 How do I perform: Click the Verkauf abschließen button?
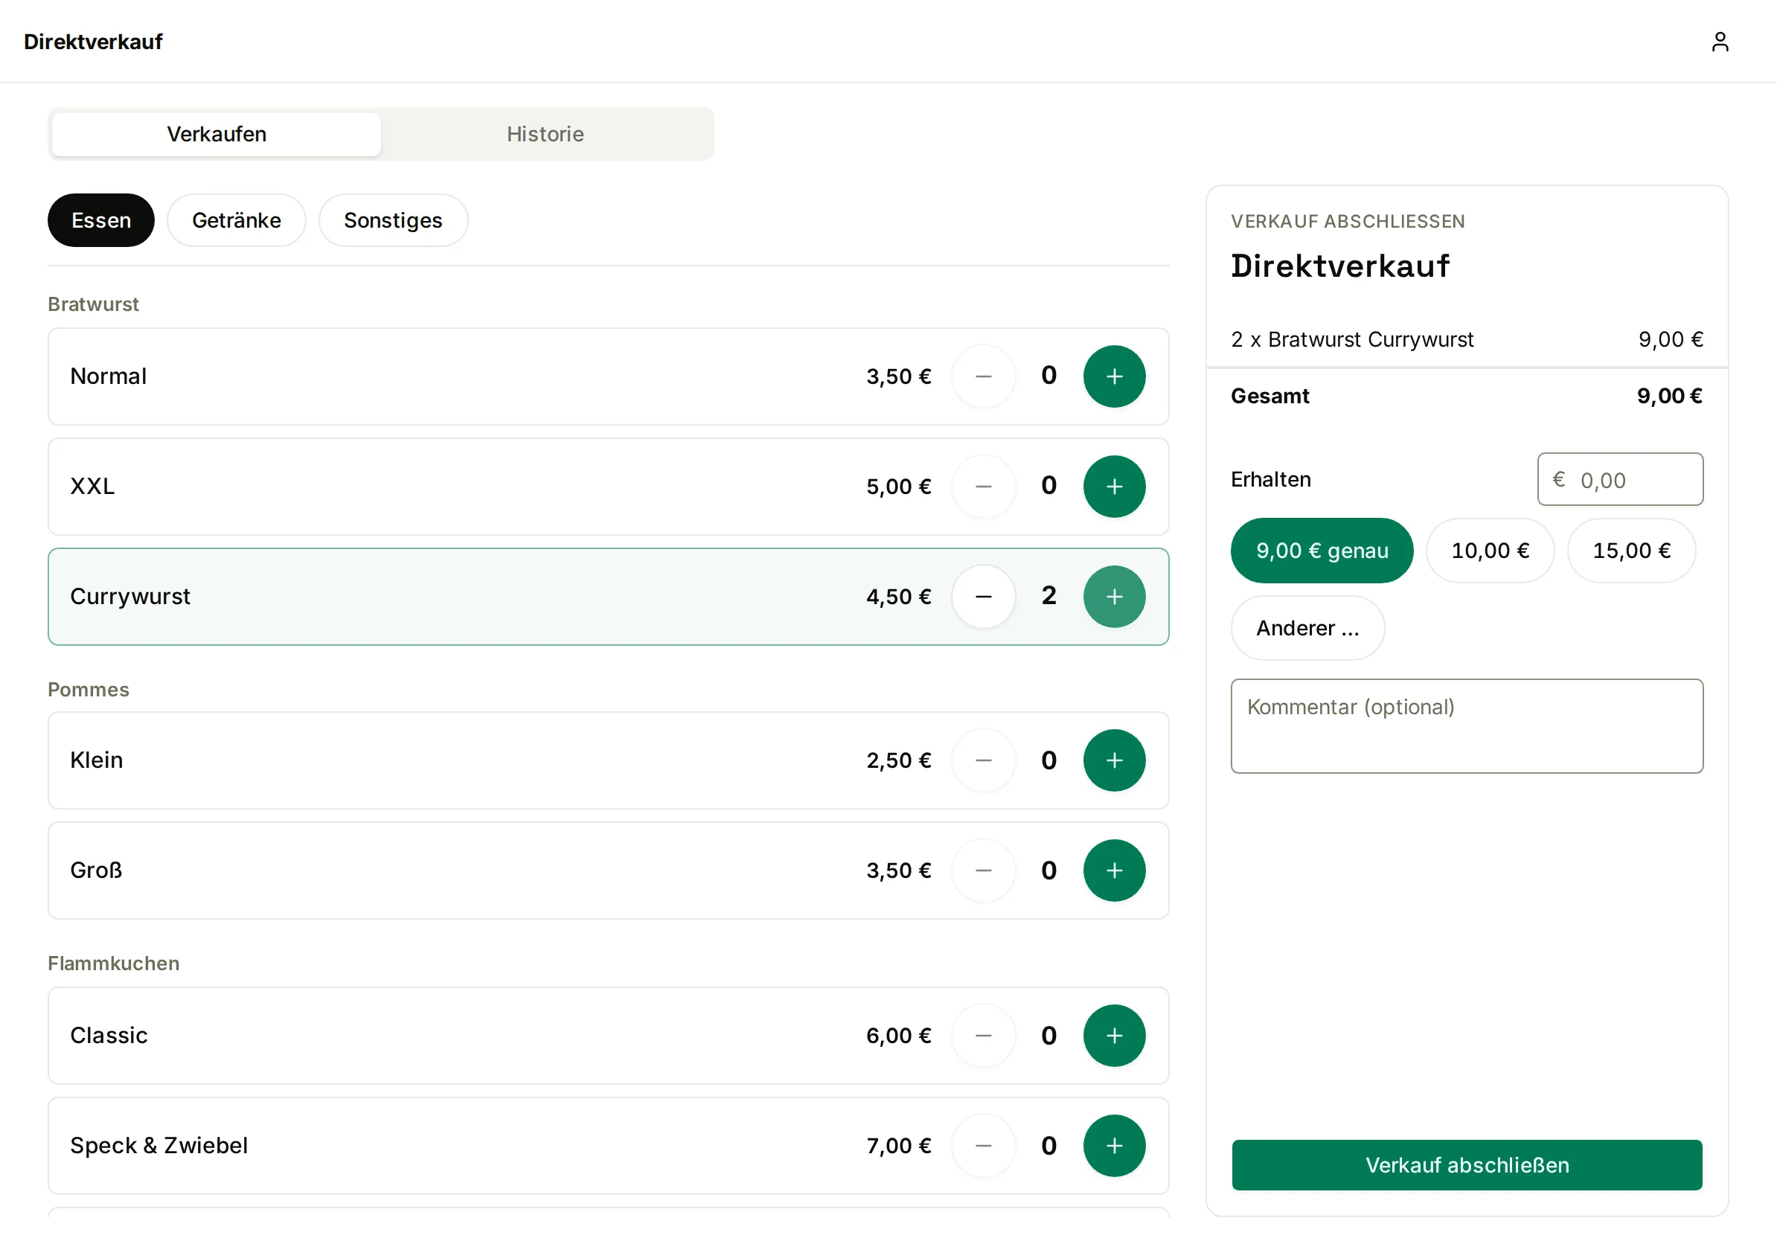(1467, 1164)
